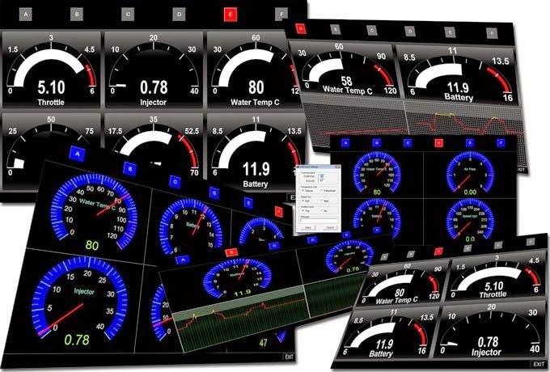
Task: Select Yes option in settings dialog
Action: (x=305, y=211)
